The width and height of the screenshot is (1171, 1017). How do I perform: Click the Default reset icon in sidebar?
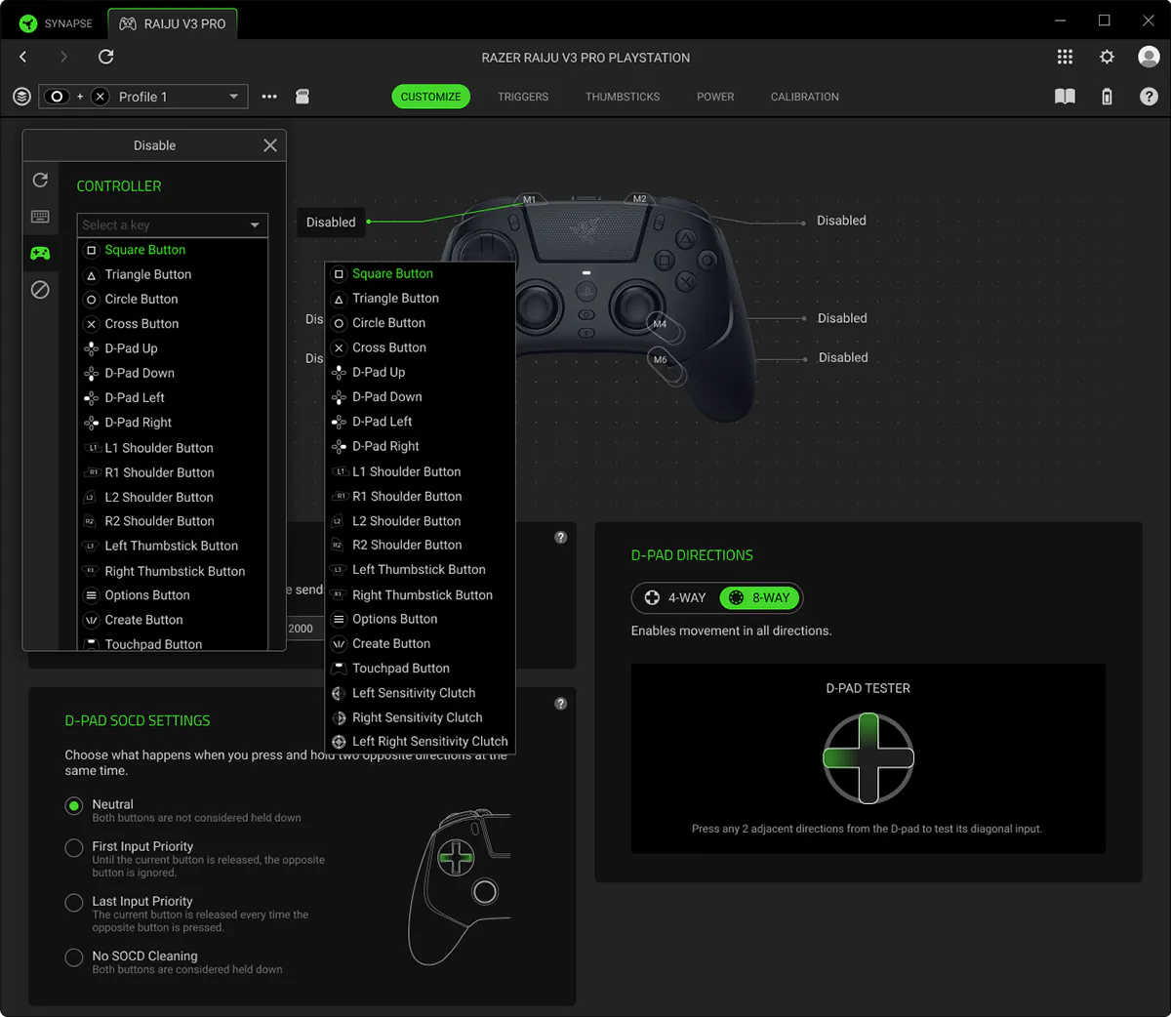pos(40,180)
